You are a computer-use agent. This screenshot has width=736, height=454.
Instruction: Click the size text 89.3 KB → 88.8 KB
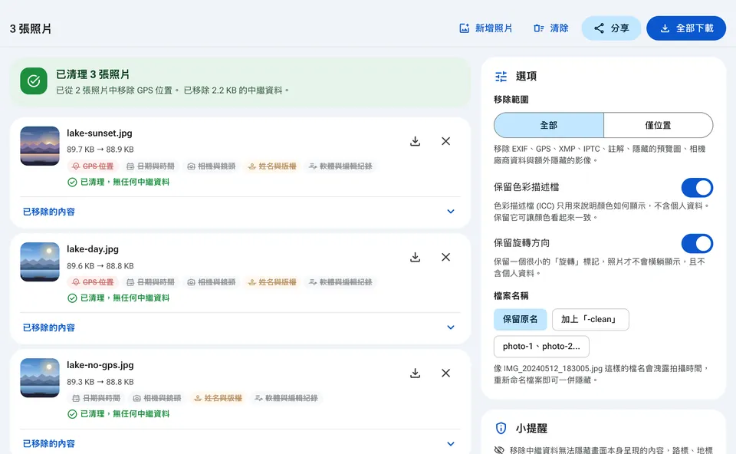(100, 382)
